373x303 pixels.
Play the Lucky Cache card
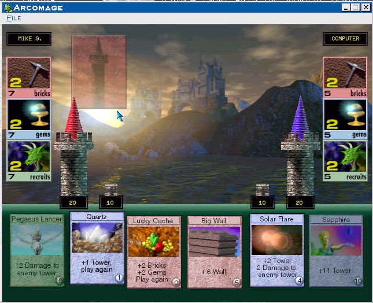[154, 252]
